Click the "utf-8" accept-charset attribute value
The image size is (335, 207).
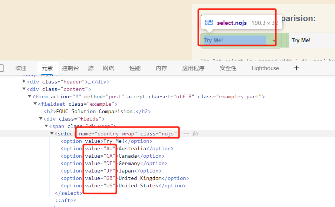(184, 97)
